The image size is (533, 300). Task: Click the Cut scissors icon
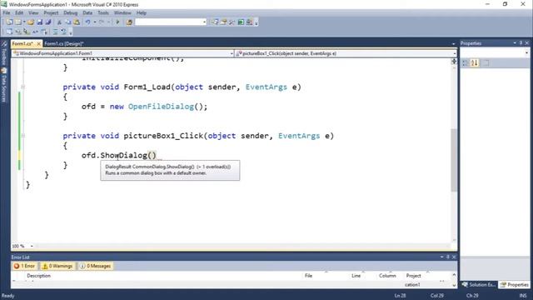[59, 22]
